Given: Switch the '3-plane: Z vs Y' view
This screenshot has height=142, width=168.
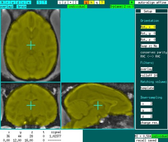Looking at the screenshot, I should click(x=122, y=7).
